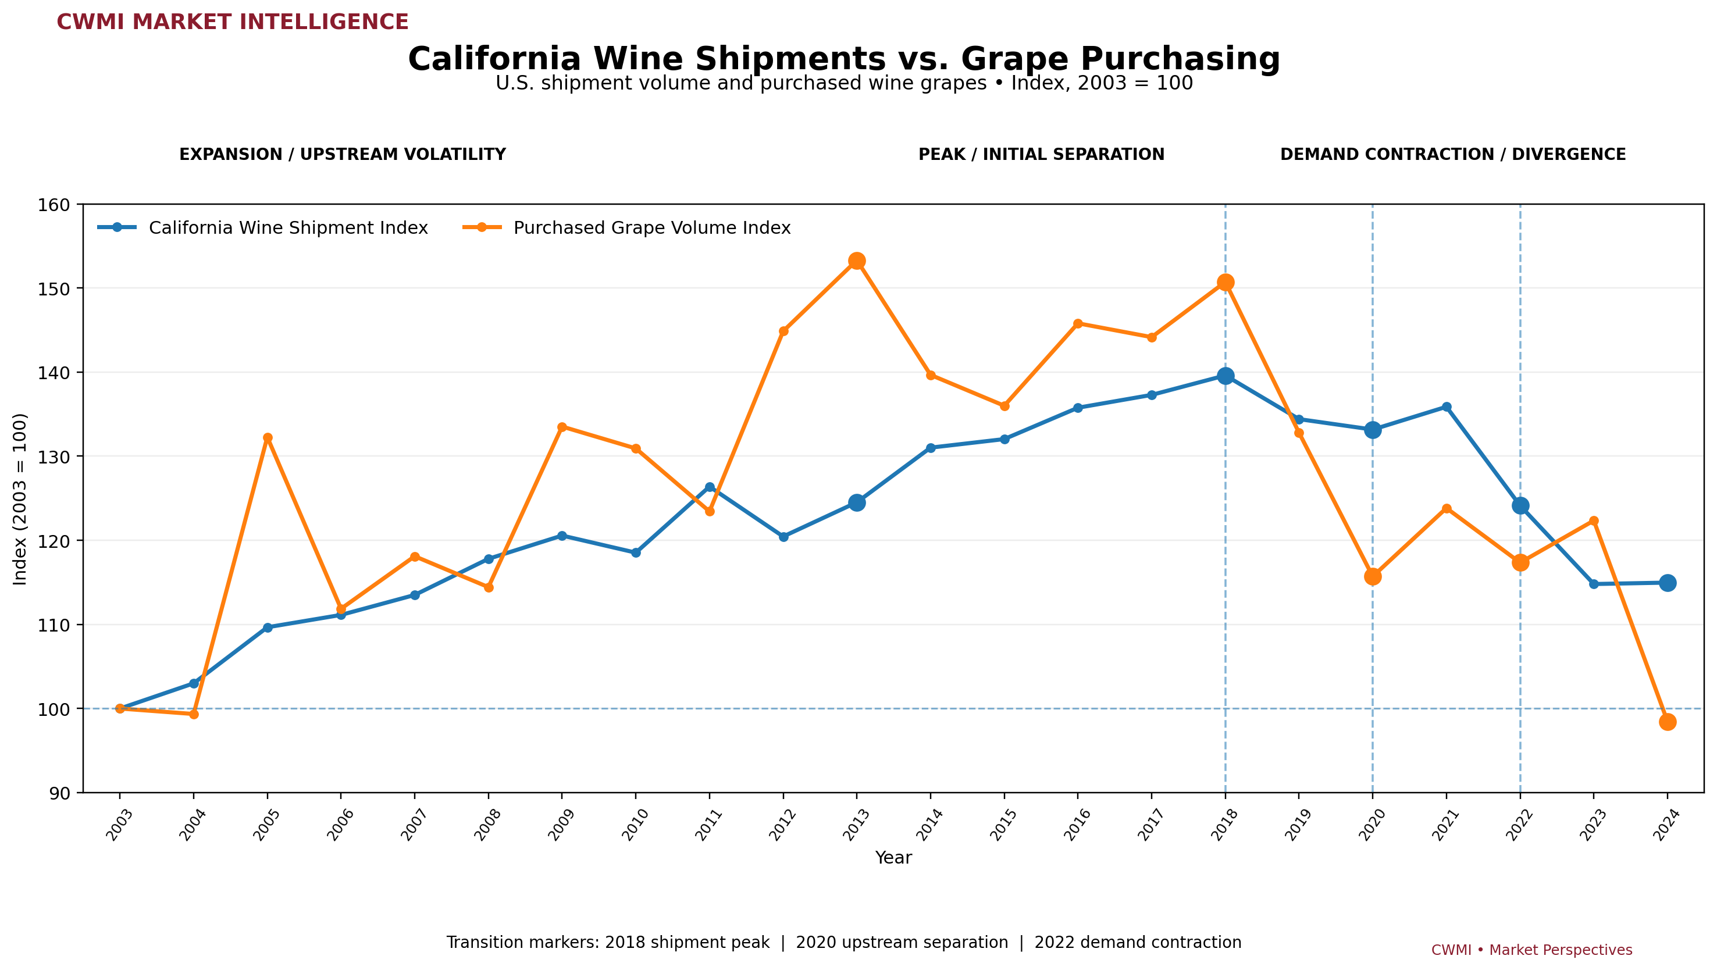Click the DEMAND CONTRACTION / DIVERGENCE phase label
This screenshot has width=1717, height=970.
tap(1453, 155)
